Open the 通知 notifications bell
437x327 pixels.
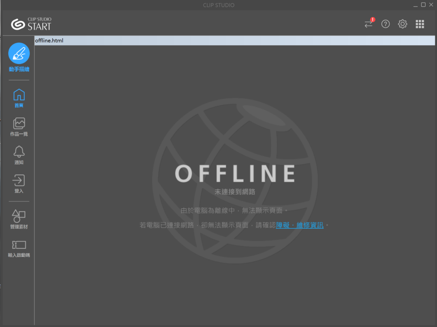pos(18,151)
